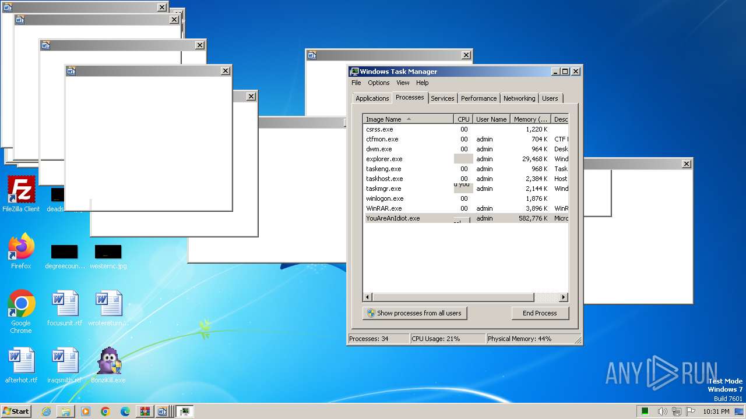This screenshot has width=746, height=419.
Task: Select the ctfmon.exe process row
Action: (466, 139)
